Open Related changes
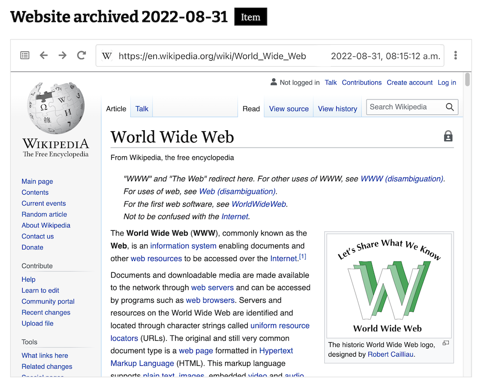 [47, 367]
